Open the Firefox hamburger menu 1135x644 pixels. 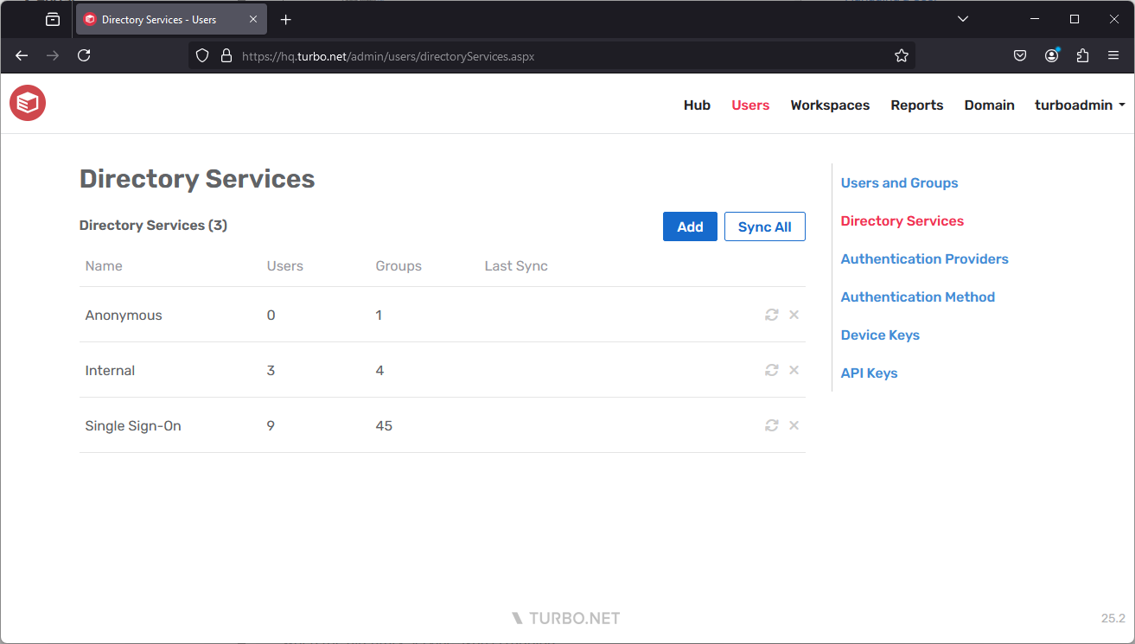pos(1113,54)
